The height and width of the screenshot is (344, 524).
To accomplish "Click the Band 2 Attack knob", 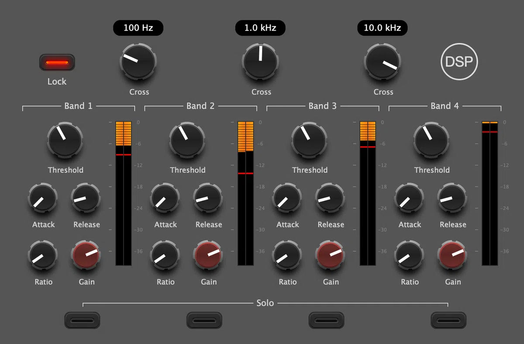I will click(x=165, y=199).
